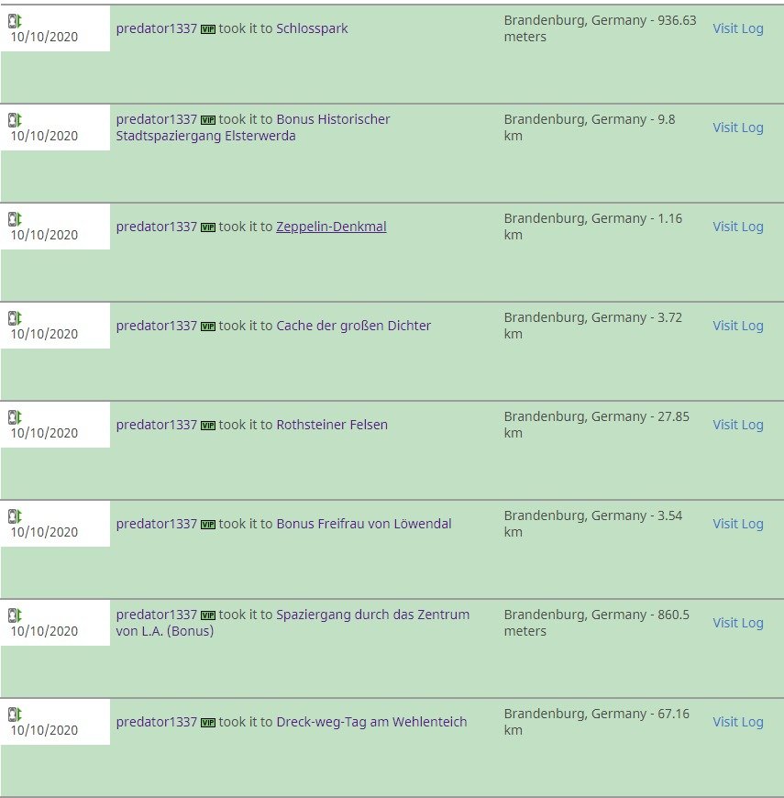Open the Zeppelin-Denkmal cache link
The width and height of the screenshot is (784, 798).
pyautogui.click(x=331, y=227)
